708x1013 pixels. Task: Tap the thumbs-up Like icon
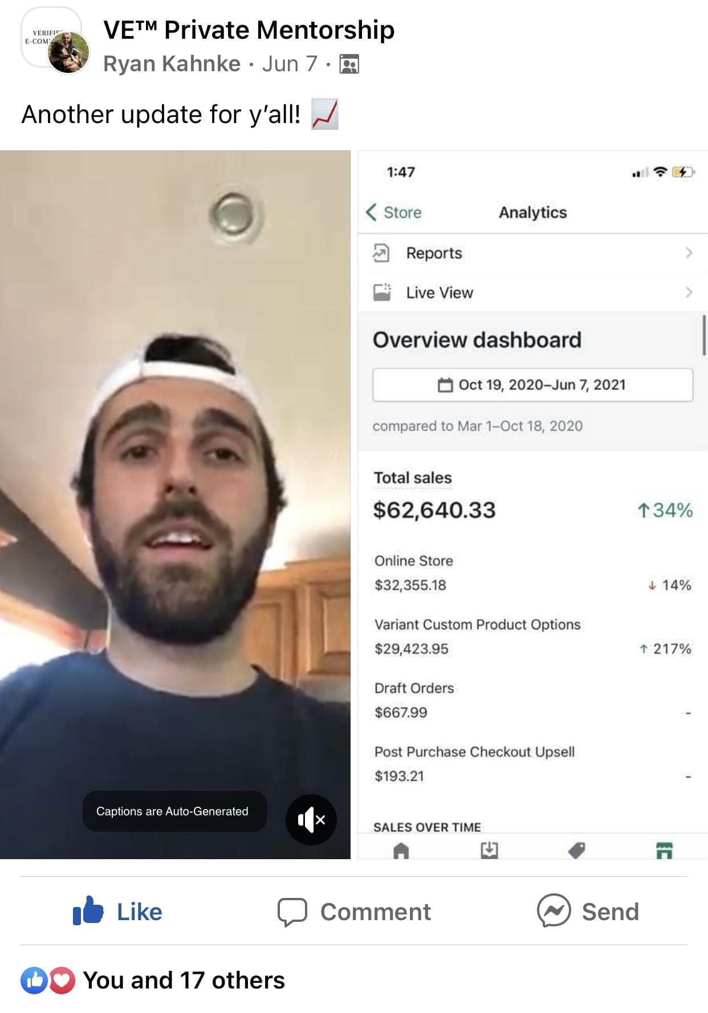(x=88, y=911)
